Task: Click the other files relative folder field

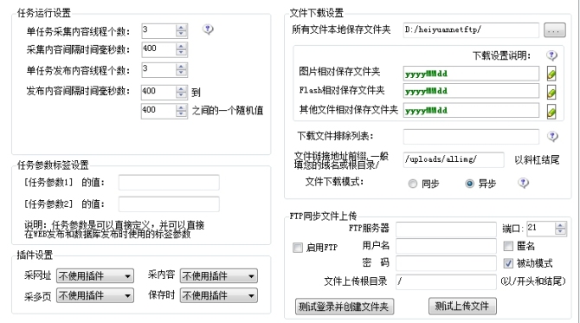Action: coord(471,110)
